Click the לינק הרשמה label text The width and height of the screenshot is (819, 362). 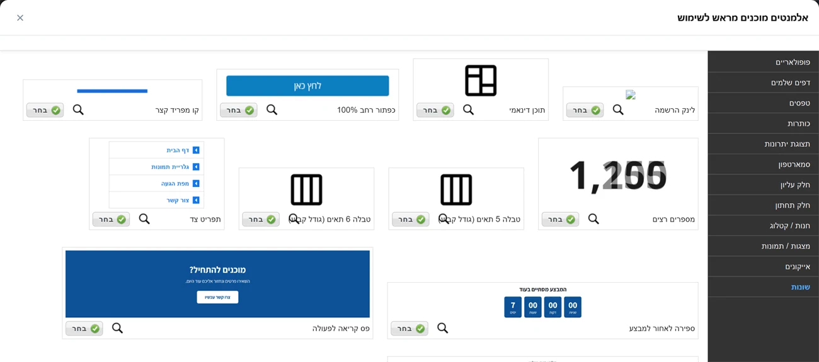pos(675,110)
